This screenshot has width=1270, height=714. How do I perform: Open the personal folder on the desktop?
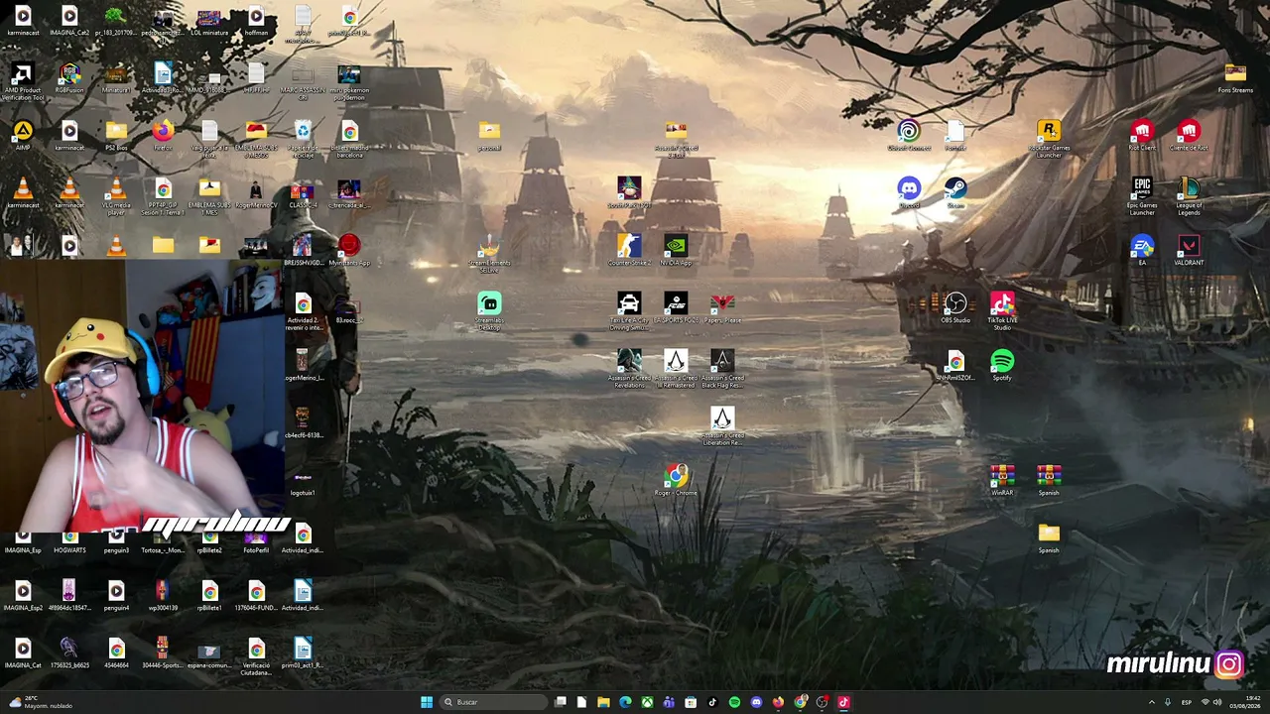click(x=489, y=135)
